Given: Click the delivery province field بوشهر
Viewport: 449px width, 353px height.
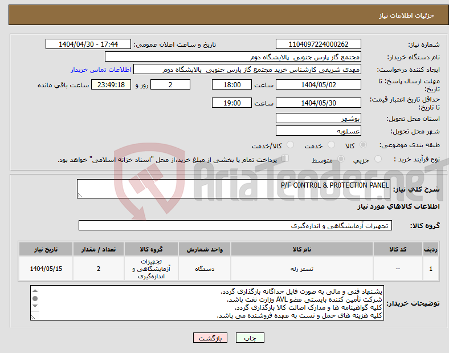Looking at the screenshot, I should tap(318, 119).
